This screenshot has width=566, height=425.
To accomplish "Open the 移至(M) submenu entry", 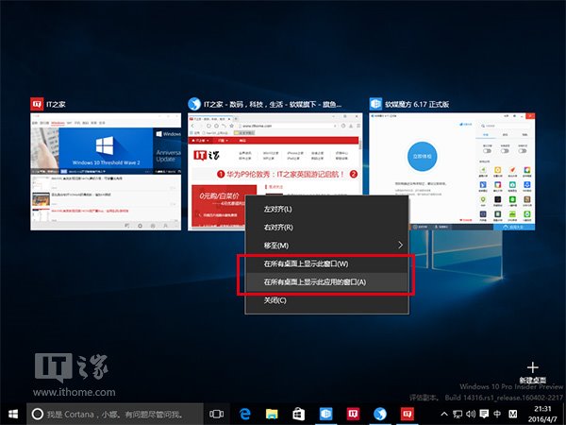I will point(326,246).
